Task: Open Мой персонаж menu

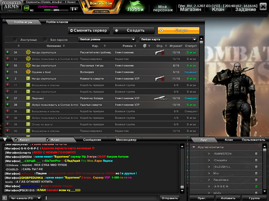Action: click(163, 8)
